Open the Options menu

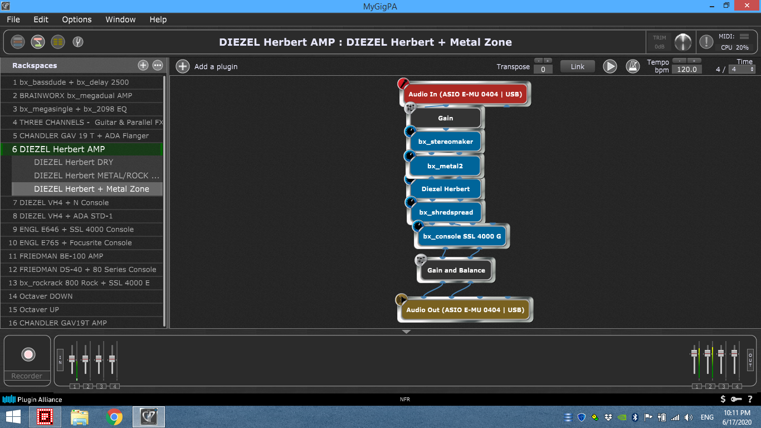point(77,20)
